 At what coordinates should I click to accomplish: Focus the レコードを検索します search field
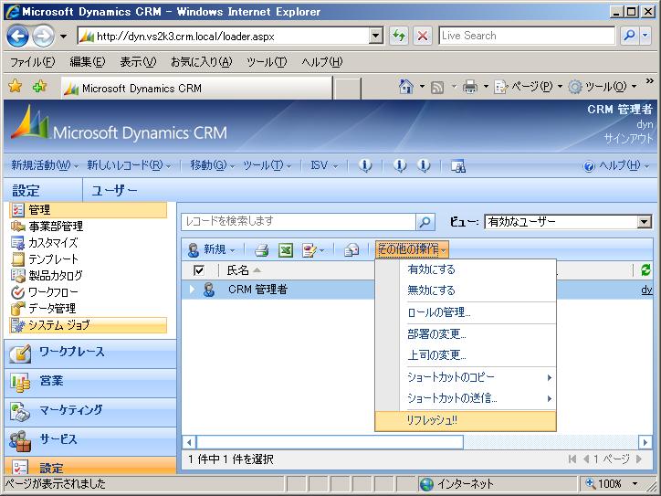299,222
